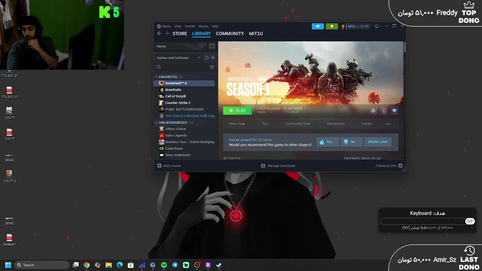Open 385x82 desktop file

9,157
